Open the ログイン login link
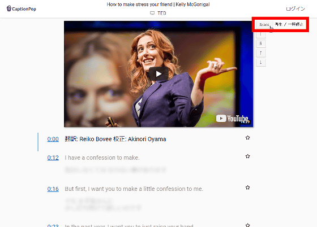The height and width of the screenshot is (227, 317). 295,8
